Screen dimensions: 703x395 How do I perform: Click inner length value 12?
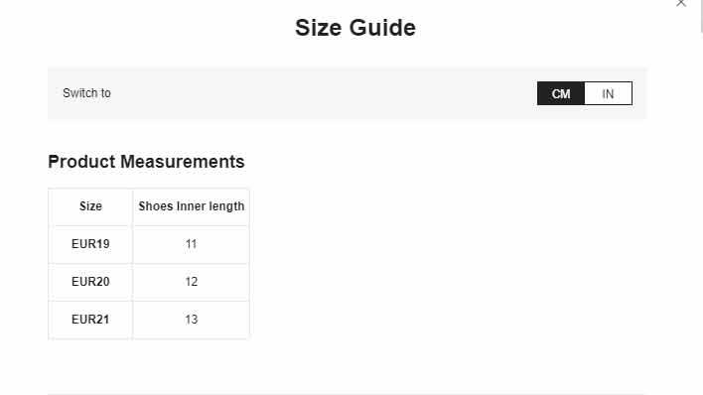tap(192, 282)
